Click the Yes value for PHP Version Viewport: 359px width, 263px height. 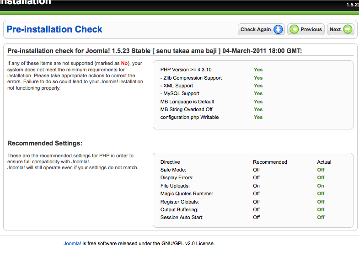tap(258, 70)
